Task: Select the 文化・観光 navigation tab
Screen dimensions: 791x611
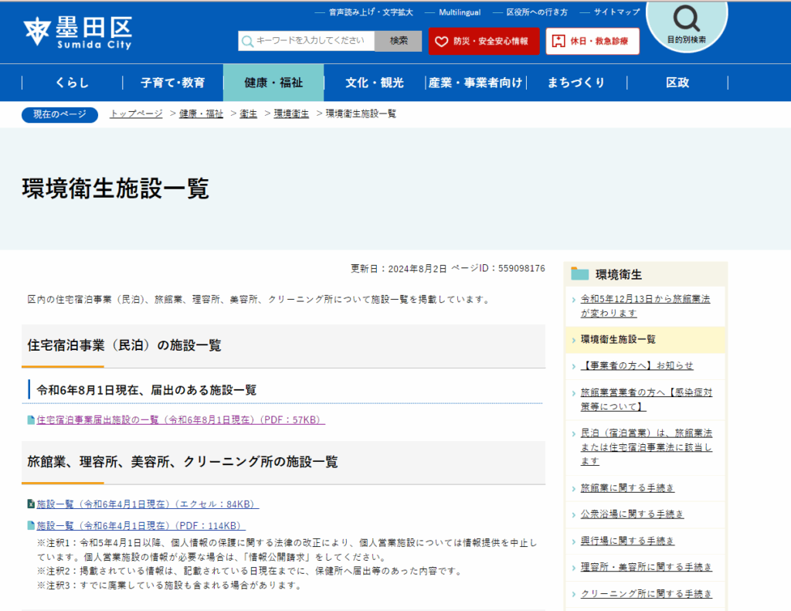Action: pyautogui.click(x=374, y=83)
